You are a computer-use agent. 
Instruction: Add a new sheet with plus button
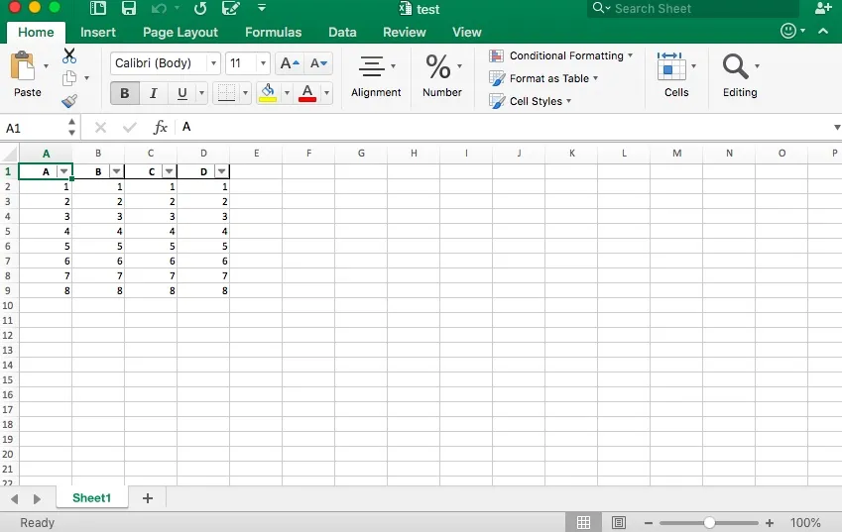pos(148,498)
